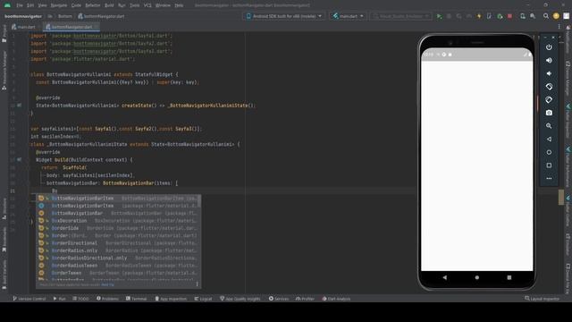Image resolution: width=572 pixels, height=322 pixels.
Task: Choose BorderSide from completion list
Action: (x=118, y=228)
